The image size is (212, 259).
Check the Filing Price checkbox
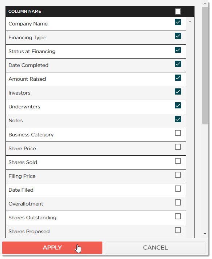[178, 175]
